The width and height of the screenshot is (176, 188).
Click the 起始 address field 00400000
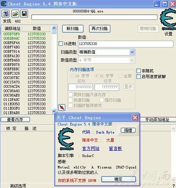click(x=80, y=87)
